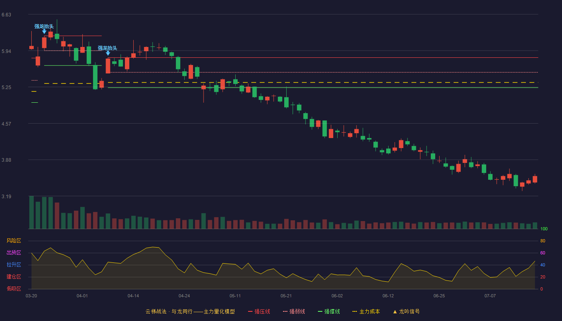The height and width of the screenshot is (321, 562).
Task: Toggle the 强弱线 legend series
Action: pyautogui.click(x=294, y=311)
